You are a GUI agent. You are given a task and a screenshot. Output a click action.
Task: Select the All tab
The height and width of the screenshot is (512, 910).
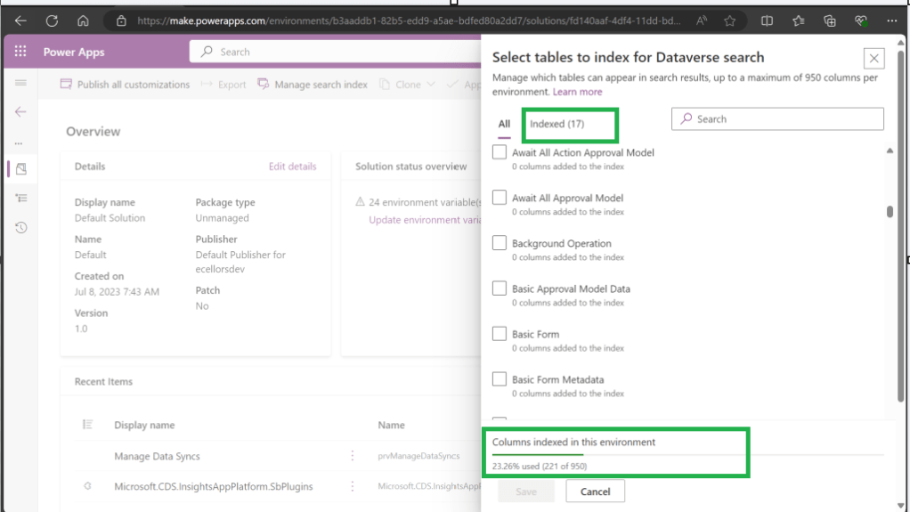click(504, 124)
